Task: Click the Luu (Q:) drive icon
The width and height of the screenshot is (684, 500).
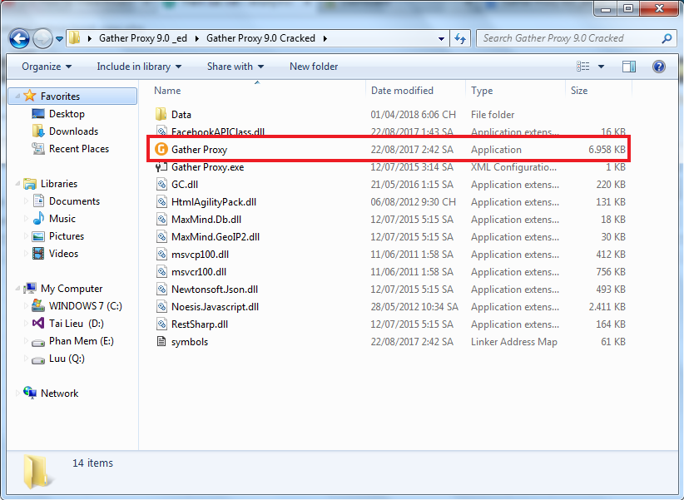Action: pyautogui.click(x=38, y=359)
